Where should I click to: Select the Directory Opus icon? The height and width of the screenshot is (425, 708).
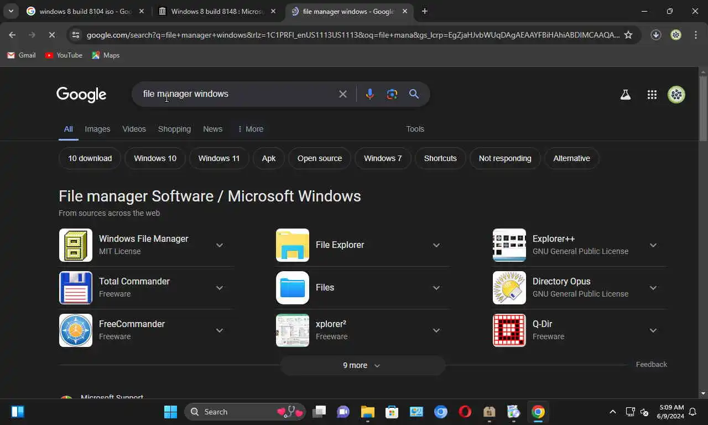(x=509, y=288)
